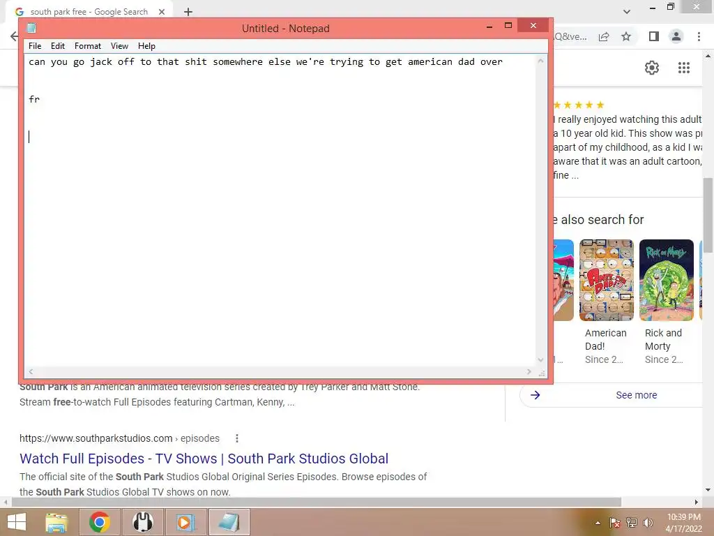Open the Notepad File menu
The height and width of the screenshot is (536, 714).
(35, 46)
